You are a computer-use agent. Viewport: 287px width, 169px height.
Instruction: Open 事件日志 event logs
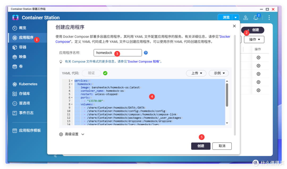pyautogui.click(x=23, y=113)
